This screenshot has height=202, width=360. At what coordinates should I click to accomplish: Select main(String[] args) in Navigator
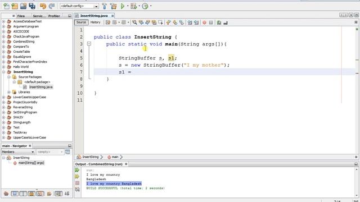click(31, 163)
